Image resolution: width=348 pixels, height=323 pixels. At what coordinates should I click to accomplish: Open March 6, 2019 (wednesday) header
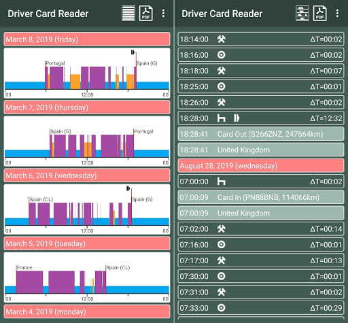pyautogui.click(x=87, y=175)
